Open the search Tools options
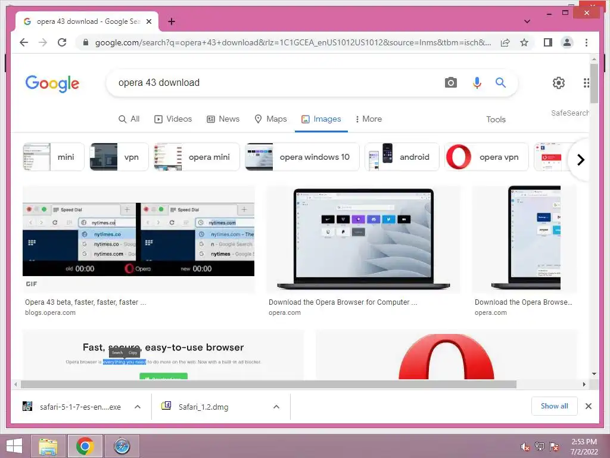This screenshot has height=458, width=610. coord(496,119)
